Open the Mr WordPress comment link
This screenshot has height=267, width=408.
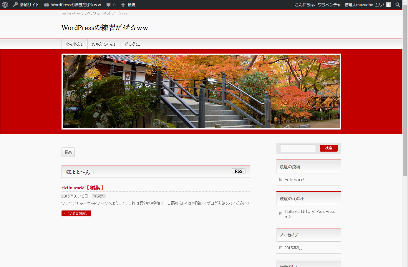pyautogui.click(x=323, y=211)
